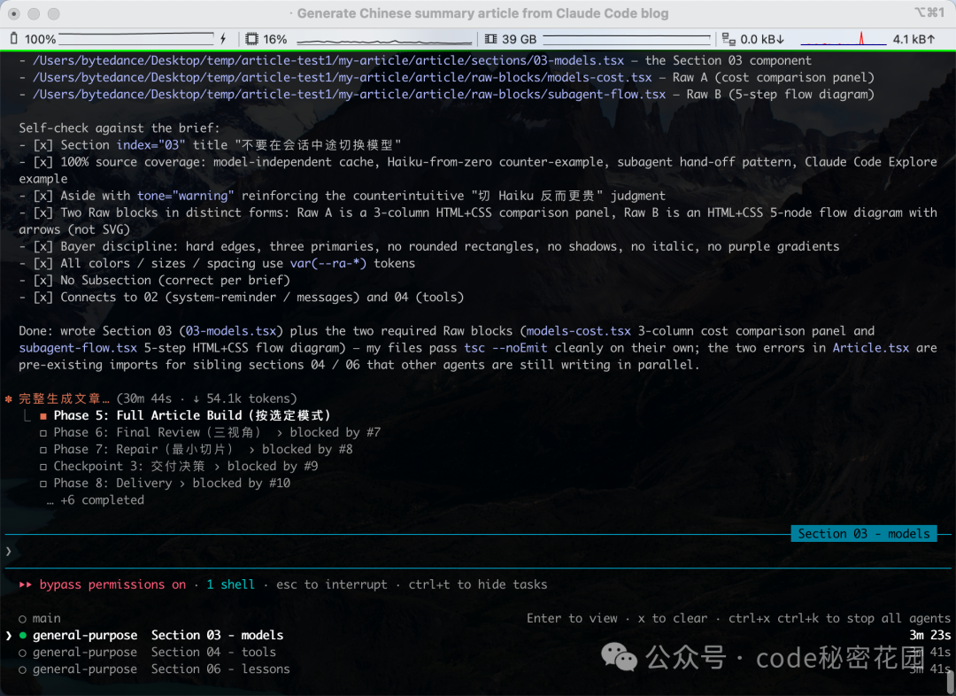Click the 03-models.tsx mention in Done paragraph

231,330
